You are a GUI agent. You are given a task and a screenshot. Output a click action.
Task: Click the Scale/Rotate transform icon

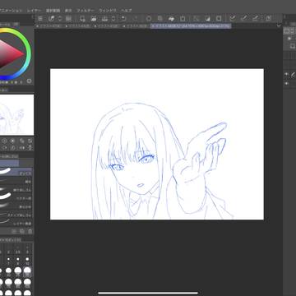click(x=183, y=19)
